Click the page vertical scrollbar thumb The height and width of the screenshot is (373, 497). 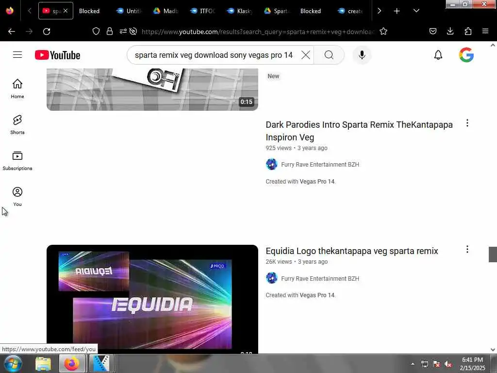(493, 254)
